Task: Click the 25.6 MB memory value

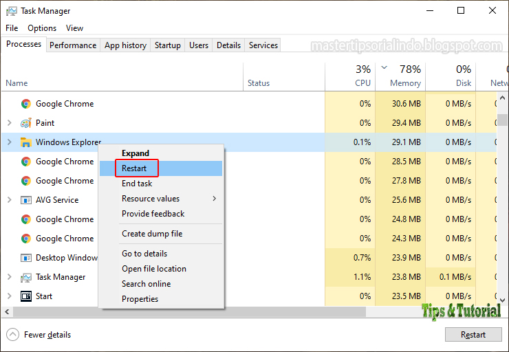Action: tap(406, 200)
